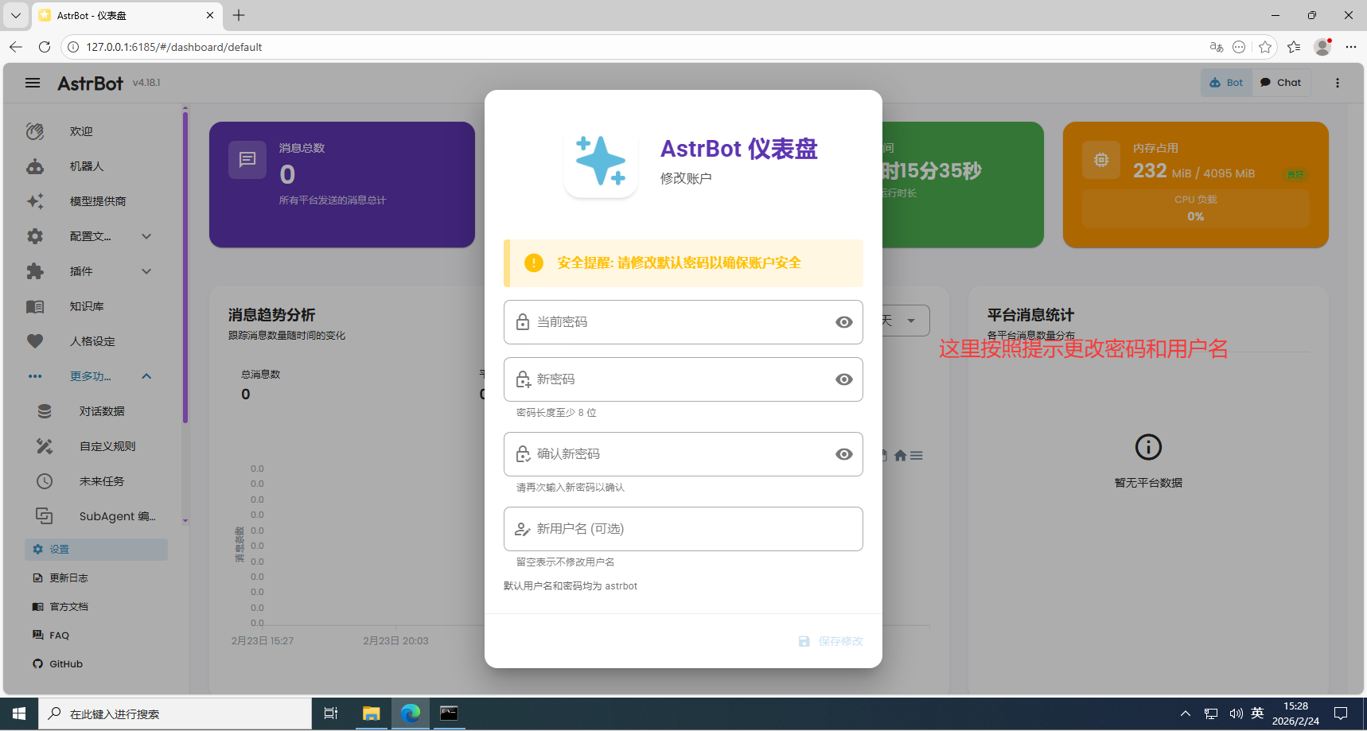Screen dimensions: 1367x731
Task: Select the 设置 sidebar item
Action: click(96, 550)
